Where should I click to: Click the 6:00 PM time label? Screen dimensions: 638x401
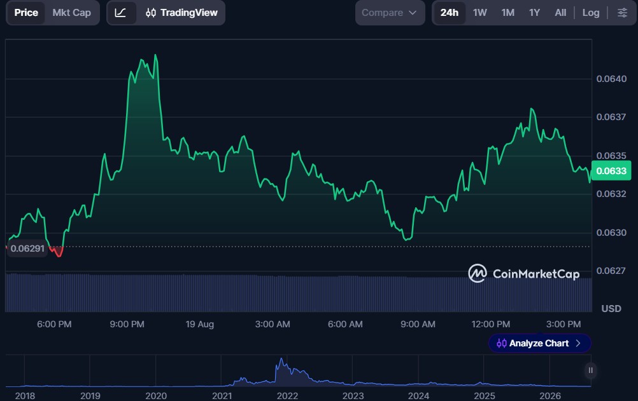pos(54,324)
